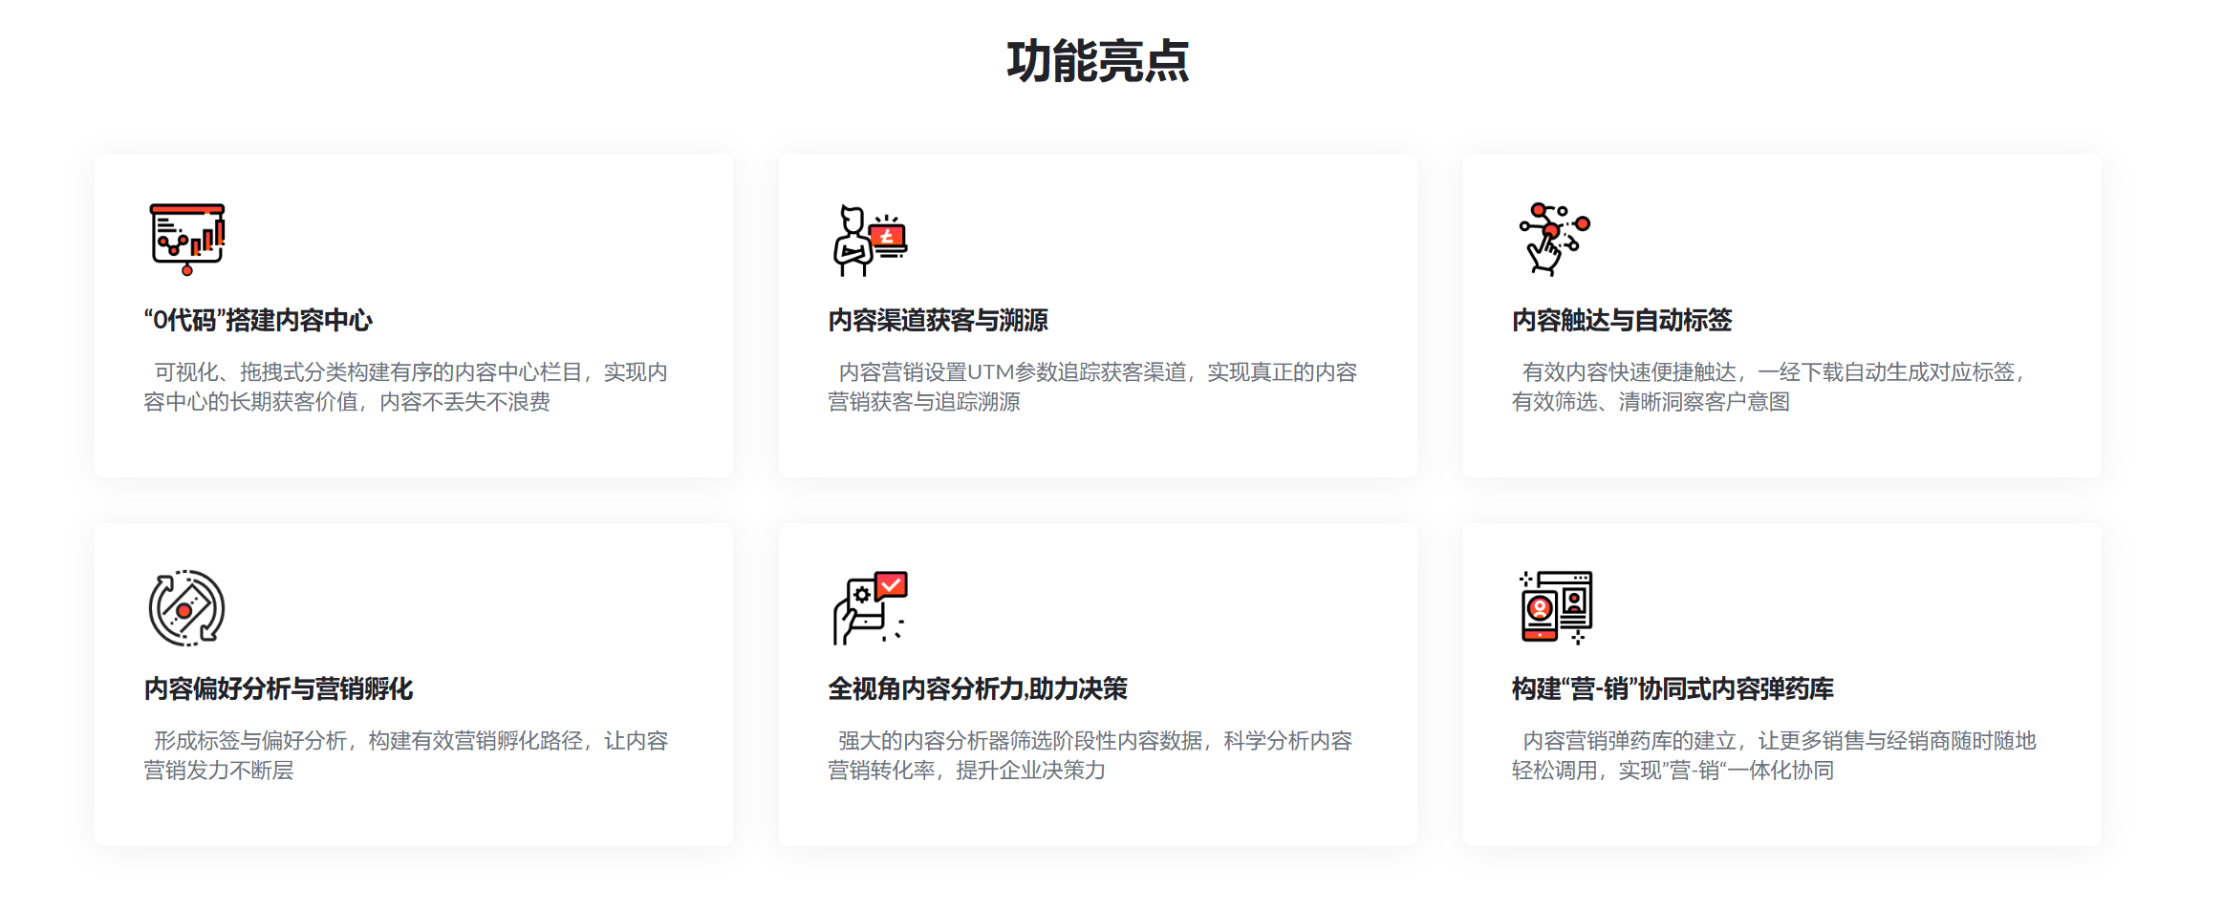Screen dimensions: 2223x909
Task: Click the circular arrows icon for 内容偏好分析与营销孵化
Action: point(186,608)
